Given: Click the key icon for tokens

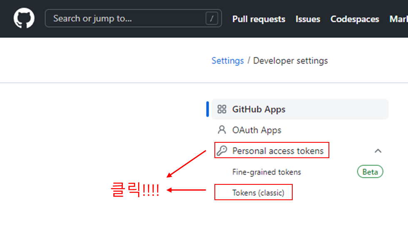Looking at the screenshot, I should tap(222, 151).
